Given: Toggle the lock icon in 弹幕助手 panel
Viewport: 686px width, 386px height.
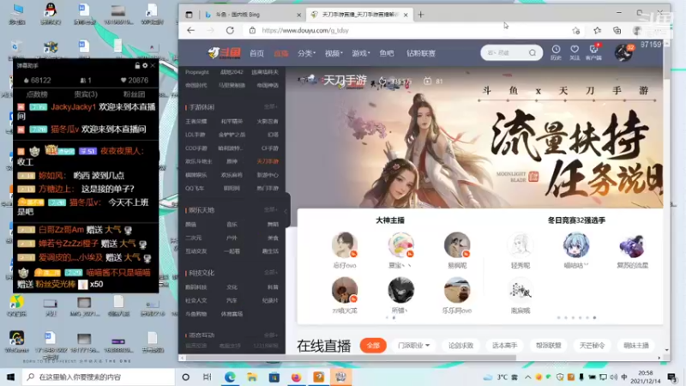Looking at the screenshot, I should coord(137,66).
